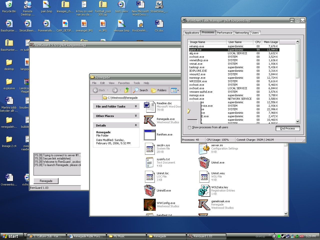Viewport: 320px width, 240px height.
Task: Open gamekraak.exe file icon
Action: (x=204, y=205)
